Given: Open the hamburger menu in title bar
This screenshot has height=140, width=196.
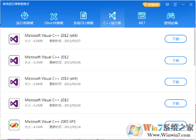Looking at the screenshot, I should (x=175, y=5).
